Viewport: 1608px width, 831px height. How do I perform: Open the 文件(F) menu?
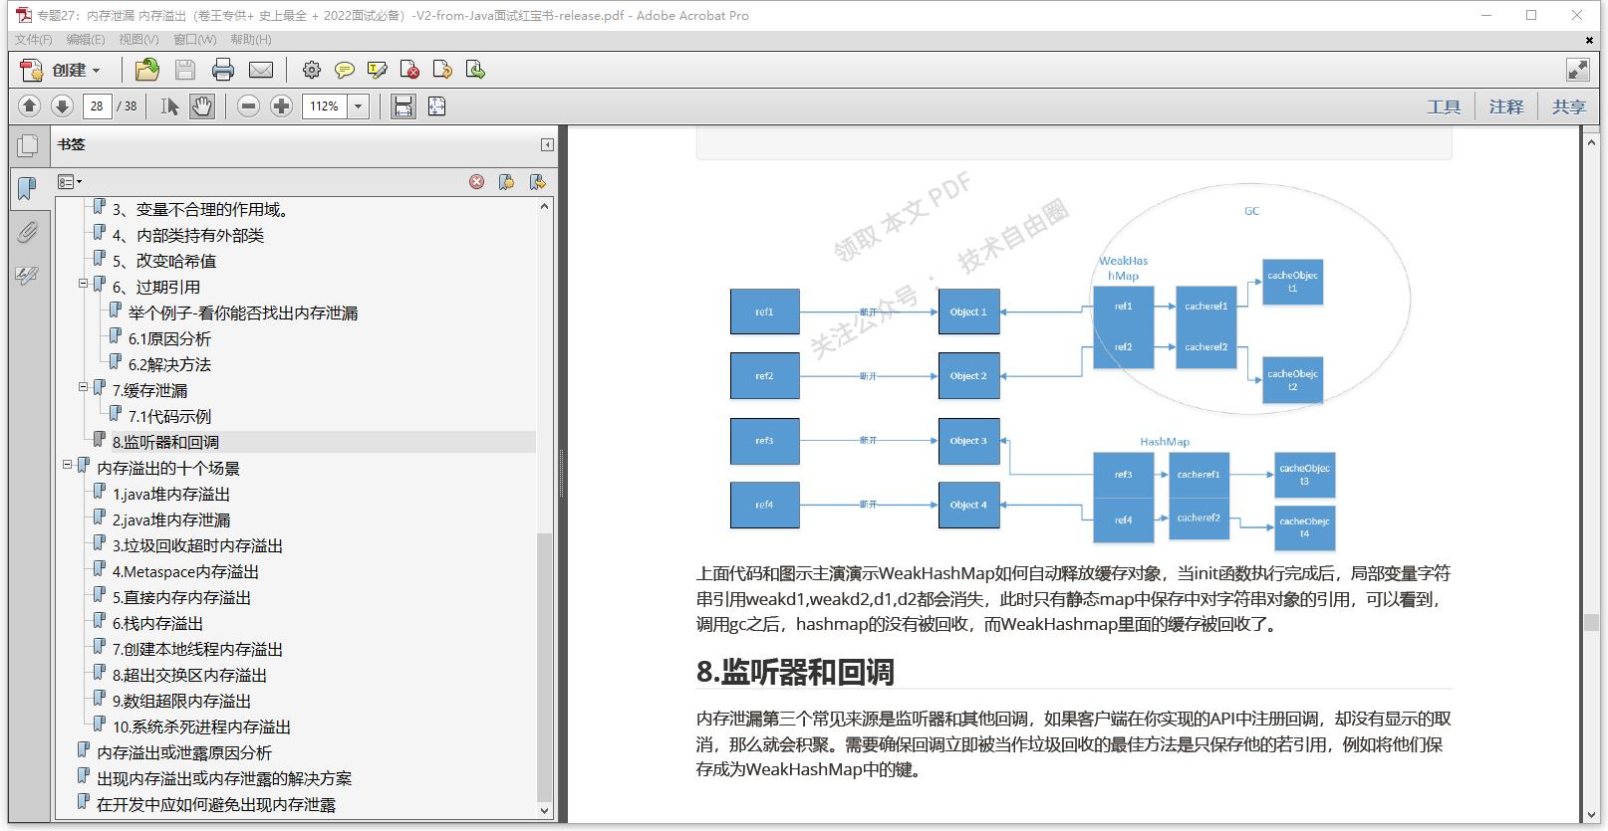[34, 39]
